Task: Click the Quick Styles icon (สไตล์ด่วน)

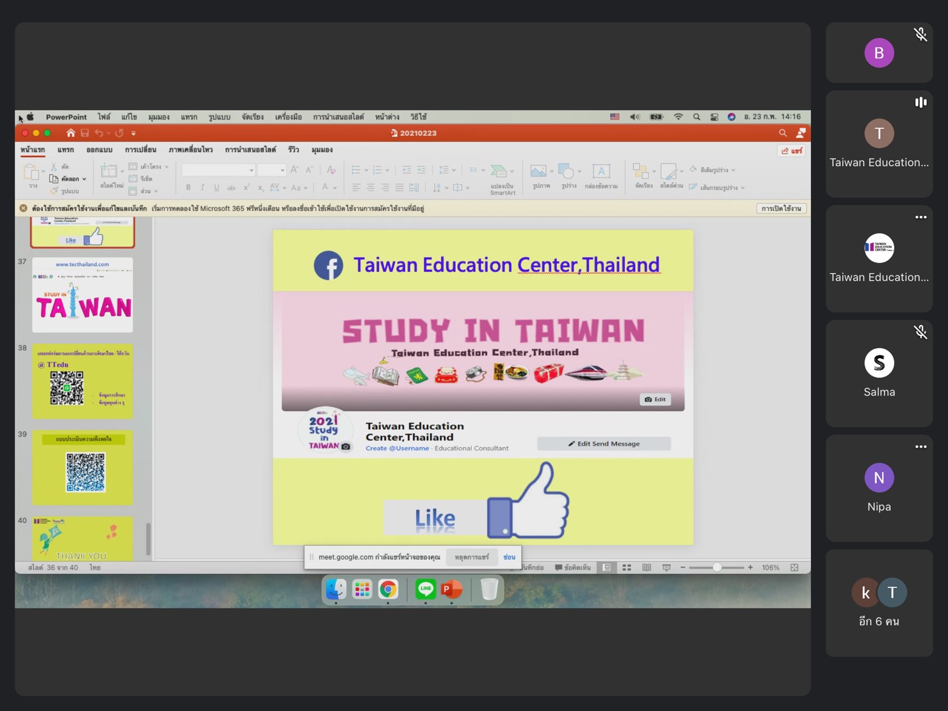Action: (x=669, y=171)
